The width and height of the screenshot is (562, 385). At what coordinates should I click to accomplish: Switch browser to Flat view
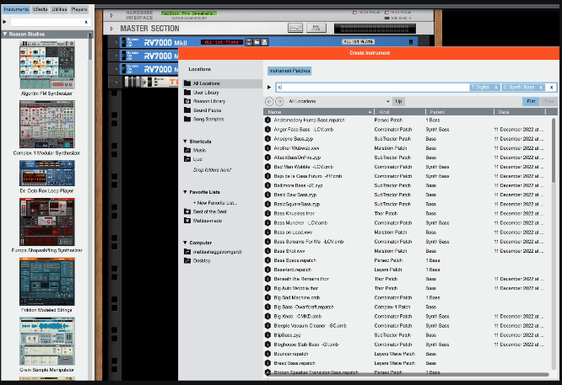pyautogui.click(x=531, y=101)
